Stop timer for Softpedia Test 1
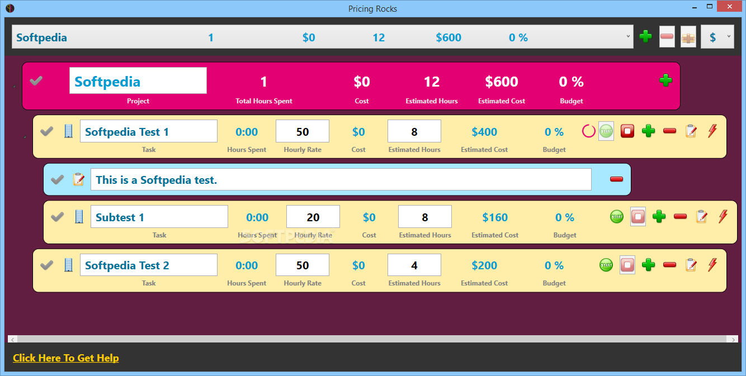 pos(627,131)
